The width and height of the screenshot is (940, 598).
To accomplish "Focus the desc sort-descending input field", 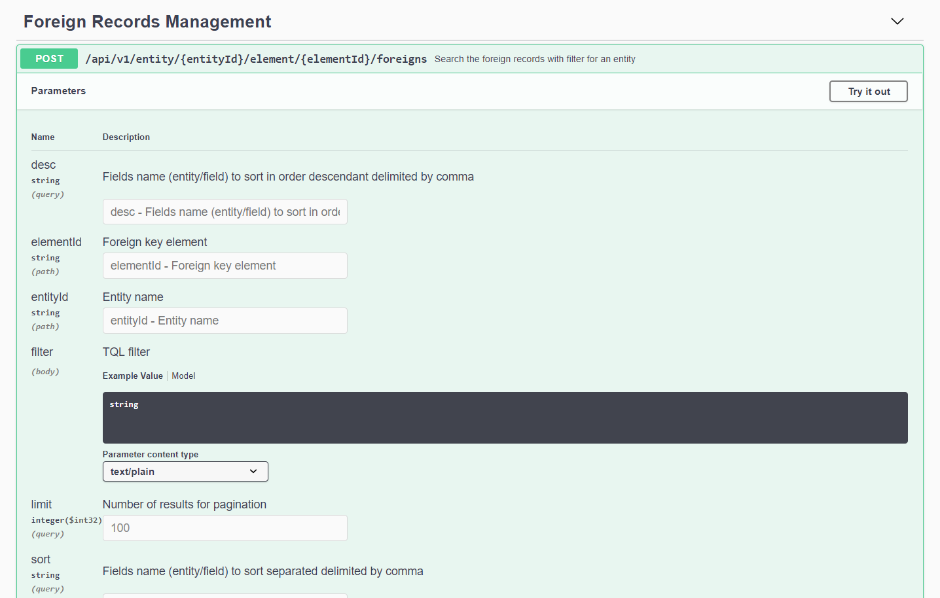I will 225,212.
